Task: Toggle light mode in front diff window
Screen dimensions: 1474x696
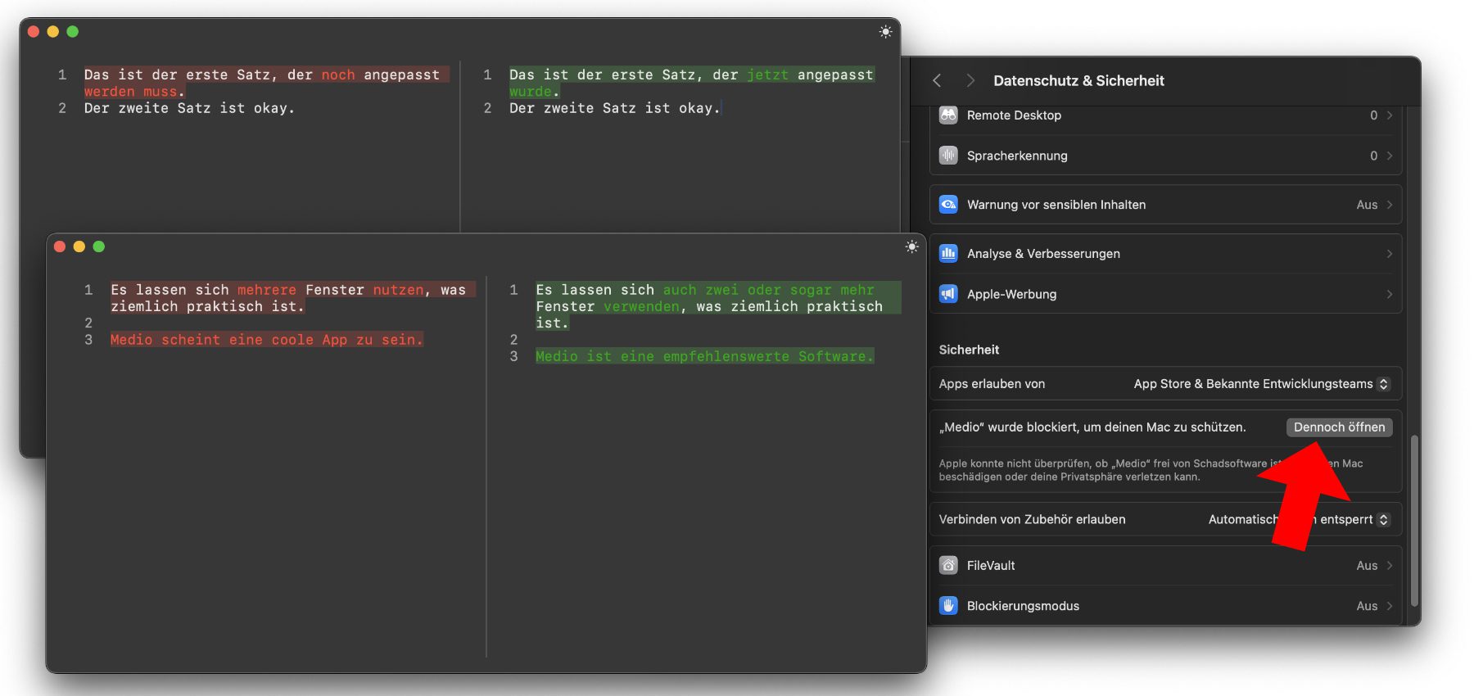Action: pyautogui.click(x=911, y=246)
